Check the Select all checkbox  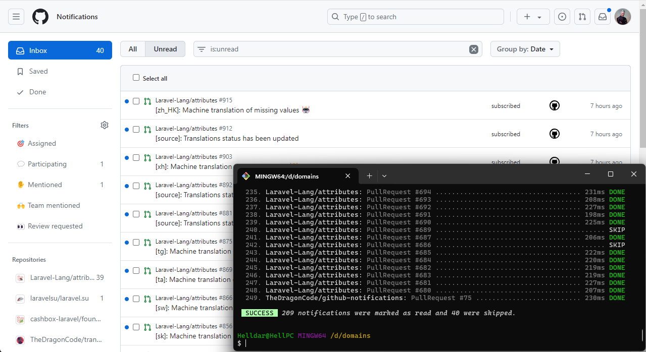tap(136, 78)
